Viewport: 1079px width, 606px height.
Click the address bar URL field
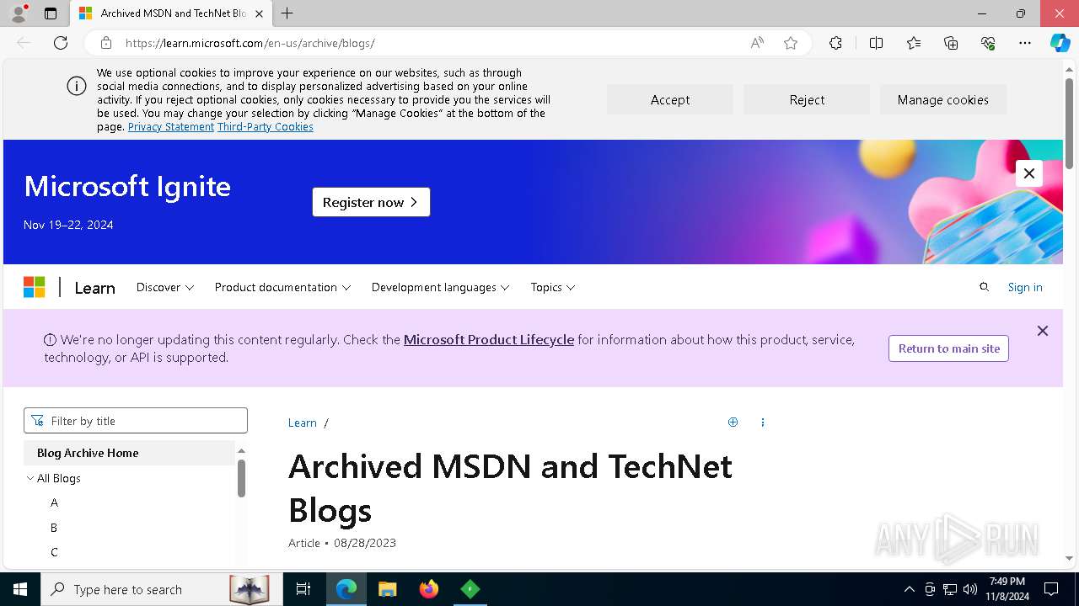(430, 43)
